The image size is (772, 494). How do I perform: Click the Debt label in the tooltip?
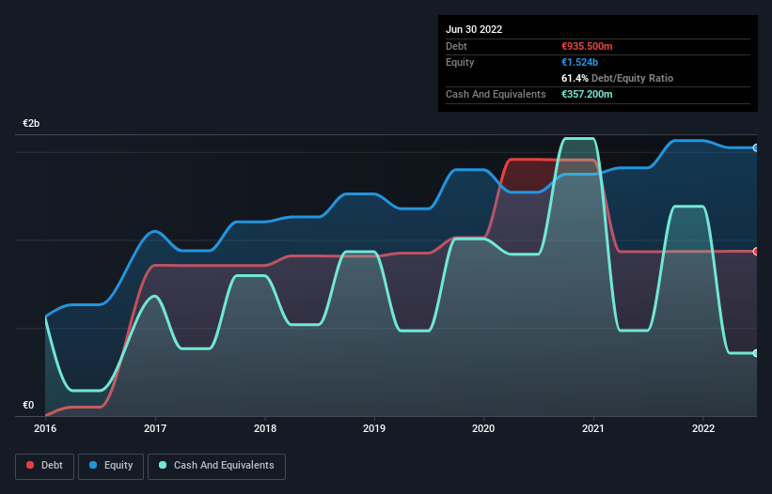(x=456, y=46)
